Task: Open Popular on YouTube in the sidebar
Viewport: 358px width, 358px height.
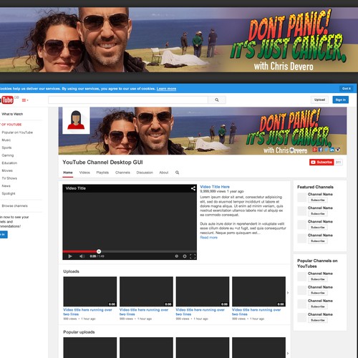Action: (17, 132)
